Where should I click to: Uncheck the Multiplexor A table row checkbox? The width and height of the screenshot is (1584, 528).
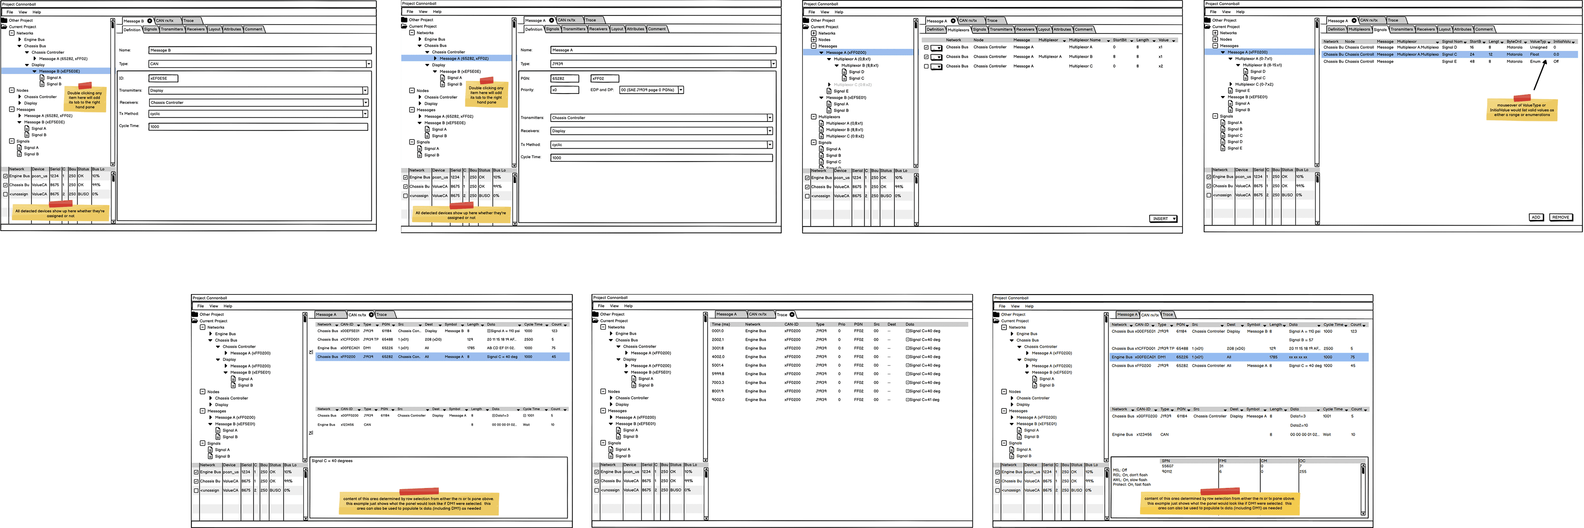[926, 47]
